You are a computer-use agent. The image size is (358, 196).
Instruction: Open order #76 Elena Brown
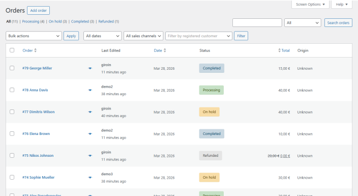pyautogui.click(x=36, y=134)
